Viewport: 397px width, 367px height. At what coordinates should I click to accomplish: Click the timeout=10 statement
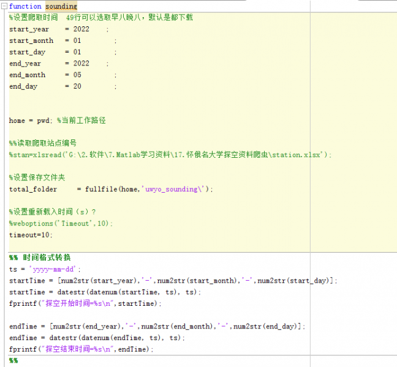31,235
